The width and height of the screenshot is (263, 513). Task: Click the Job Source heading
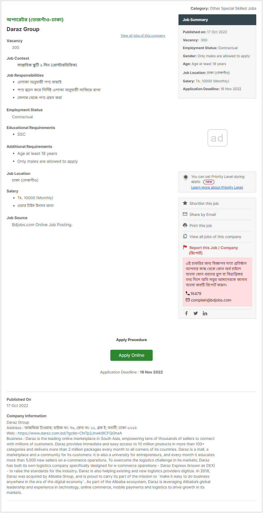click(17, 218)
